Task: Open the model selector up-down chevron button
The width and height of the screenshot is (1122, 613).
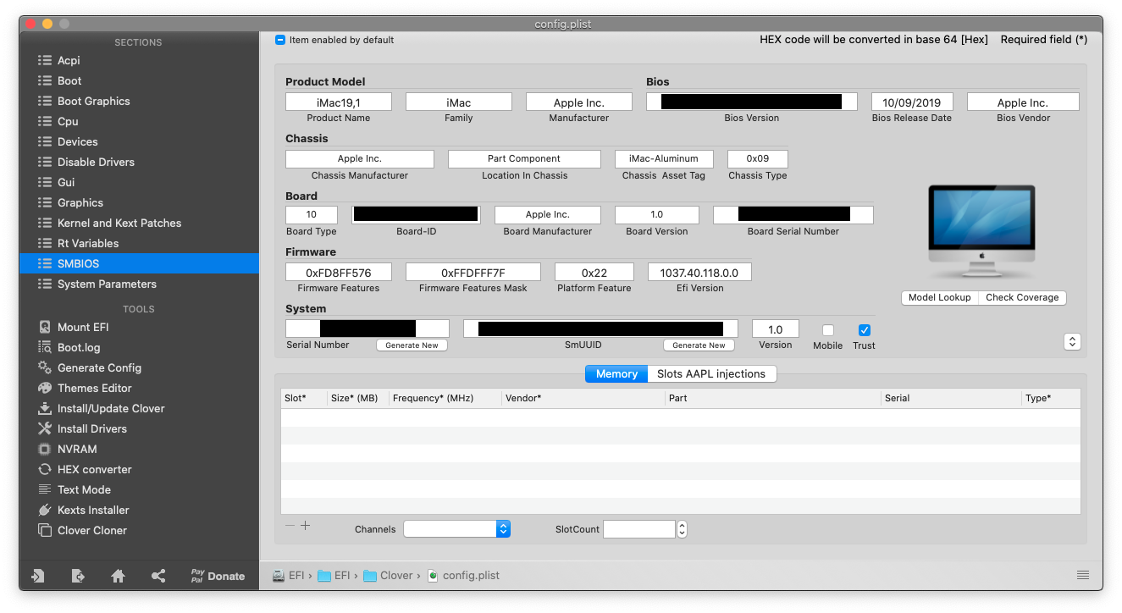Action: [x=1073, y=342]
